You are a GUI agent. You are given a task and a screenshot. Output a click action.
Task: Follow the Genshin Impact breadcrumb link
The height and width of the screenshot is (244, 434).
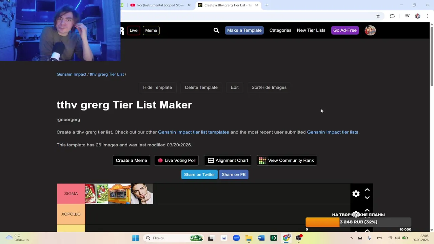pyautogui.click(x=72, y=74)
